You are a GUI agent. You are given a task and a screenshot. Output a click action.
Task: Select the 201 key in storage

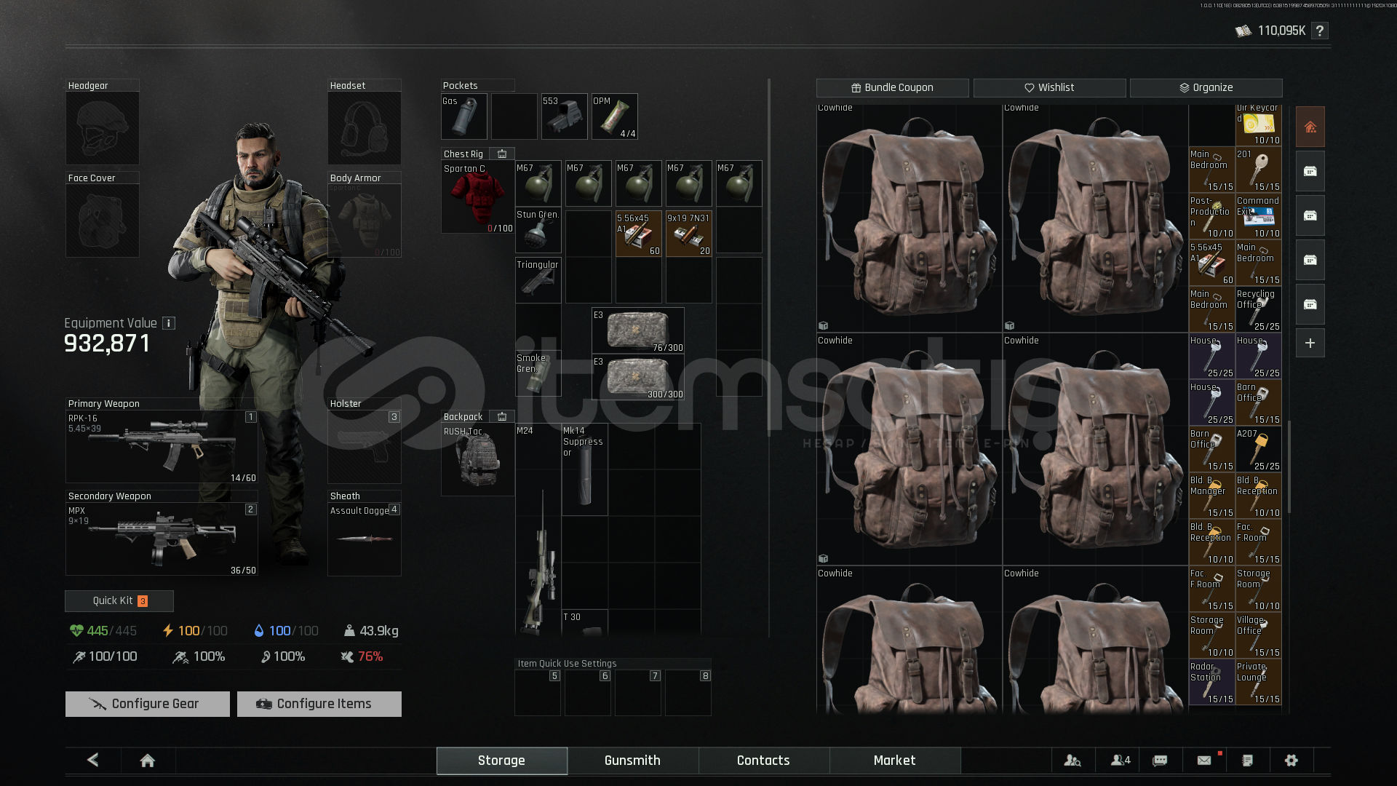(x=1259, y=170)
